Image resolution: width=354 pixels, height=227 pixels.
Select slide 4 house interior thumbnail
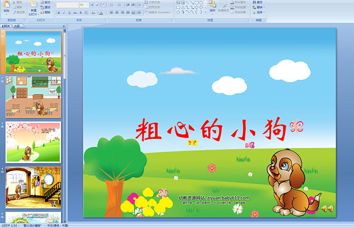tap(33, 188)
